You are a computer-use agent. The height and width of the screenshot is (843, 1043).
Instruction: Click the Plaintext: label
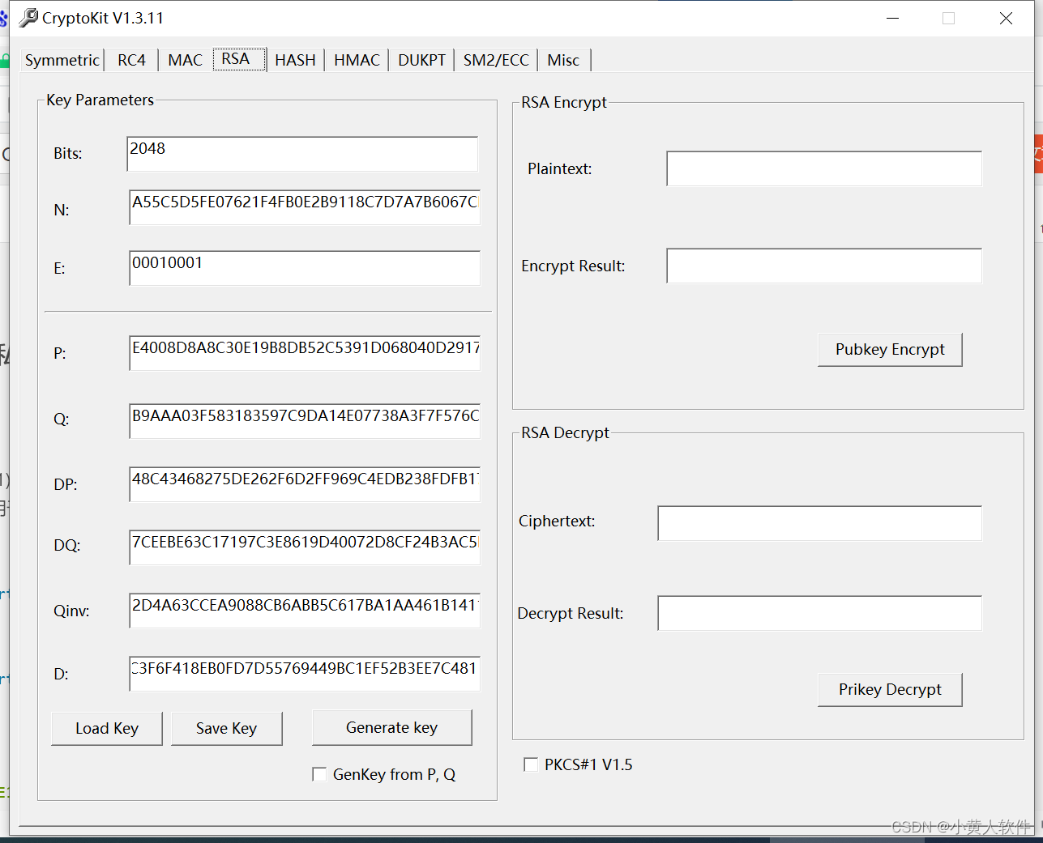(x=560, y=168)
